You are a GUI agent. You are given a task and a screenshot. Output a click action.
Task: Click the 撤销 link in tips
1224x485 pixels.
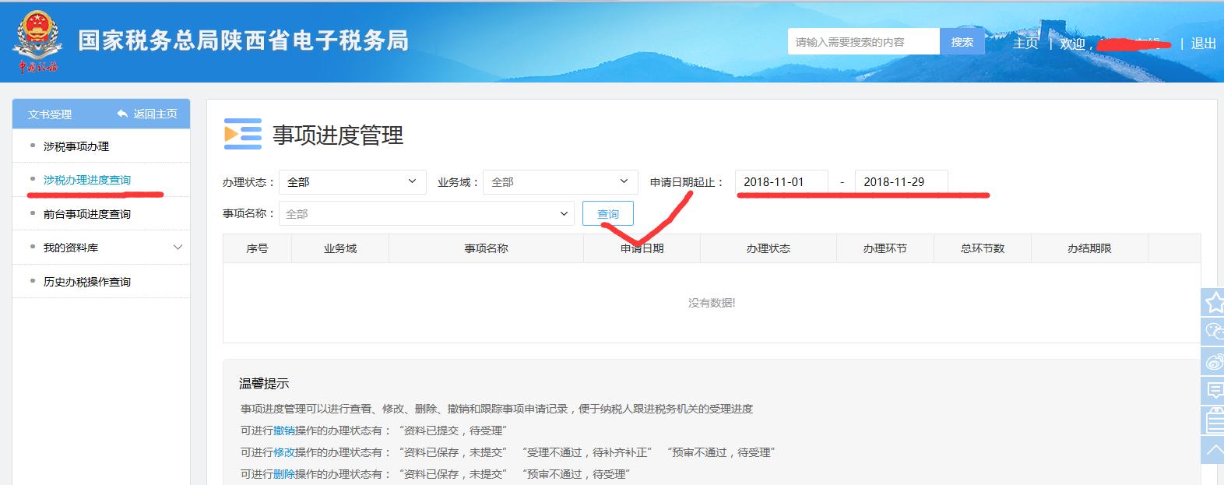(284, 431)
